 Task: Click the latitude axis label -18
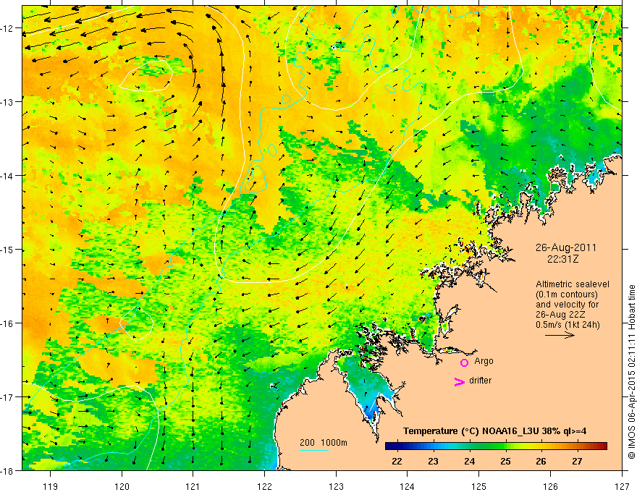[x=8, y=470]
